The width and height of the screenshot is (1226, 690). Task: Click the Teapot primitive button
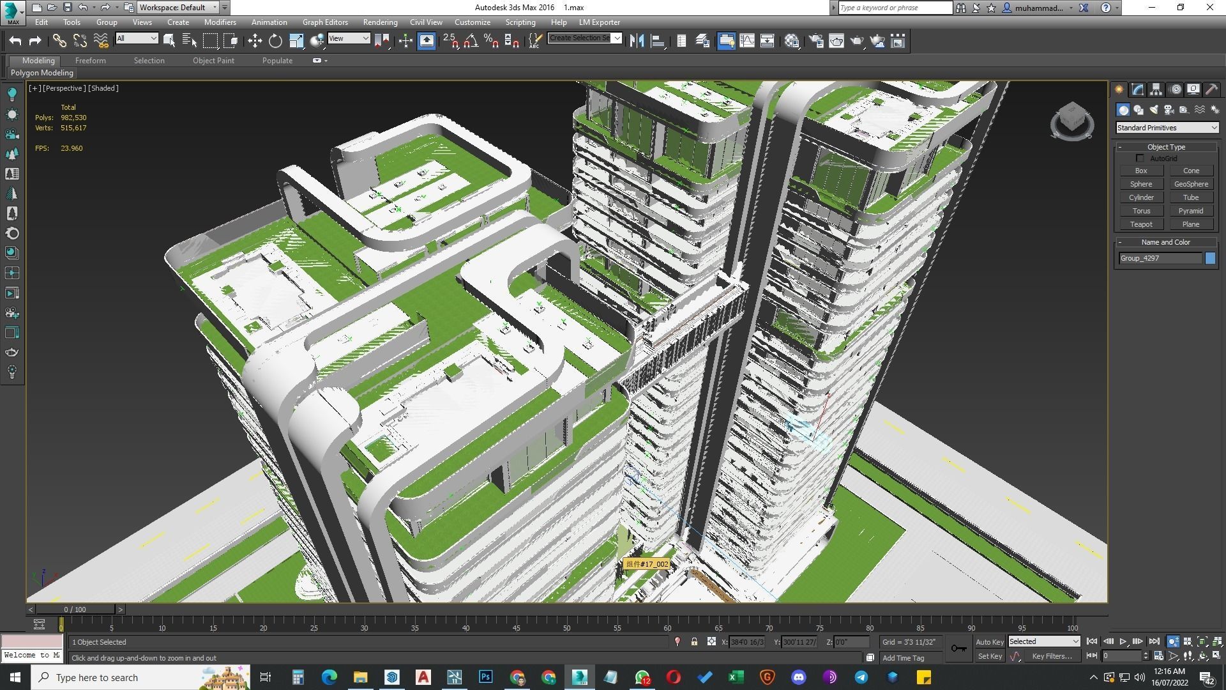pos(1141,224)
